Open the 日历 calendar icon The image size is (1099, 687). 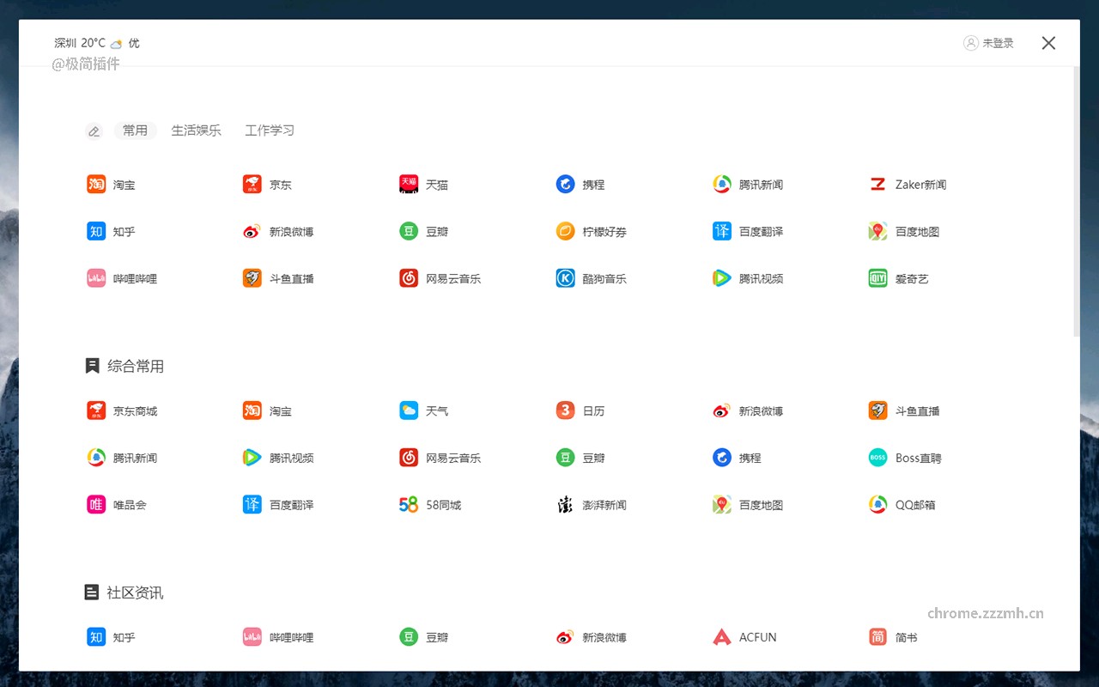[565, 410]
